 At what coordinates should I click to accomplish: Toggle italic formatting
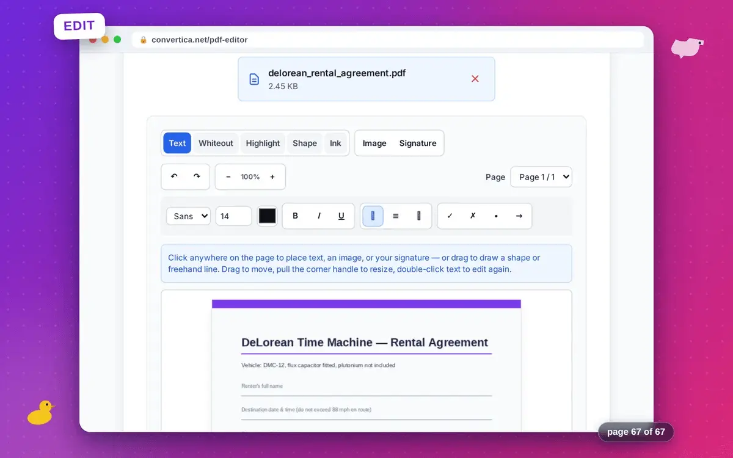click(319, 216)
